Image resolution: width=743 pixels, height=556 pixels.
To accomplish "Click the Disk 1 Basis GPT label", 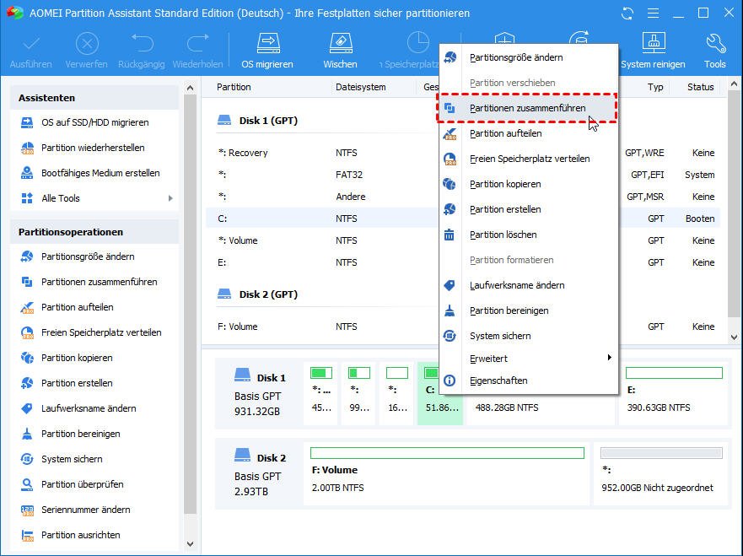I will [260, 394].
